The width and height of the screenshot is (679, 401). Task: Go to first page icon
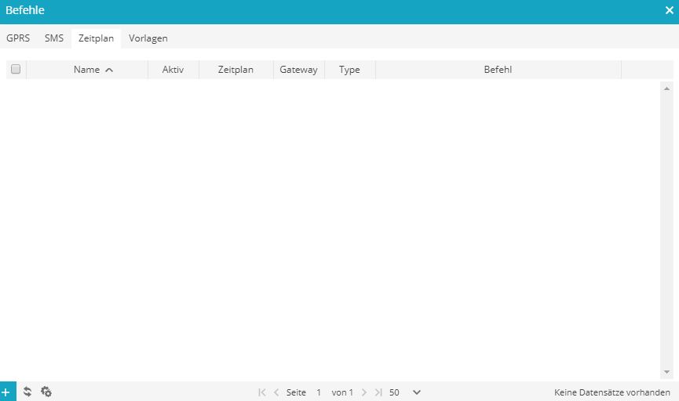pyautogui.click(x=261, y=392)
